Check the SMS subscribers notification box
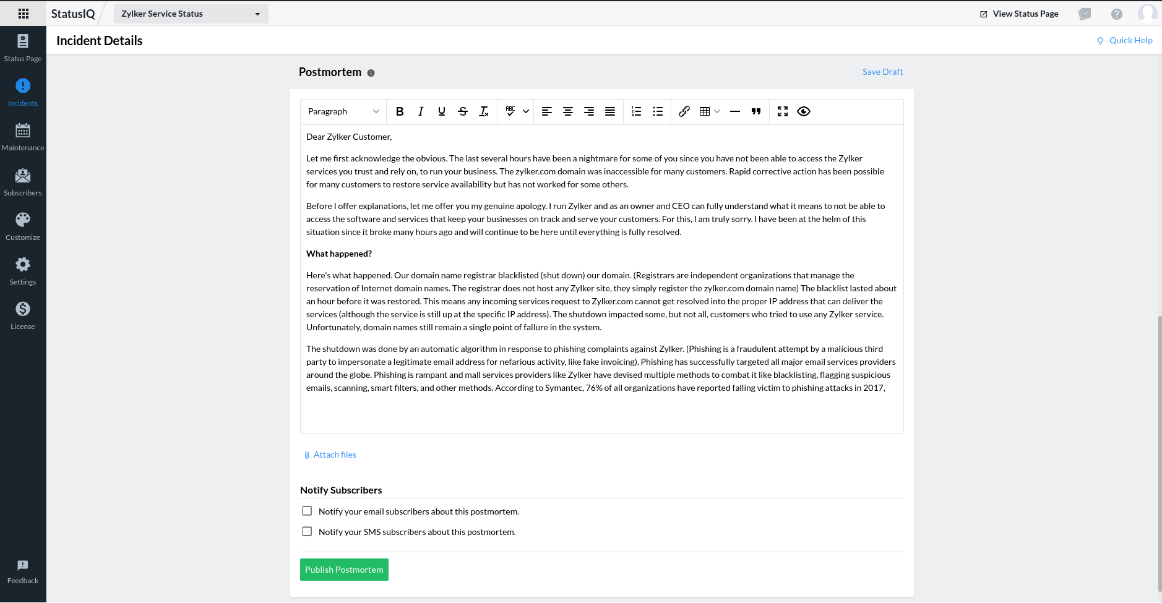Screen dimensions: 1162x603 point(307,531)
